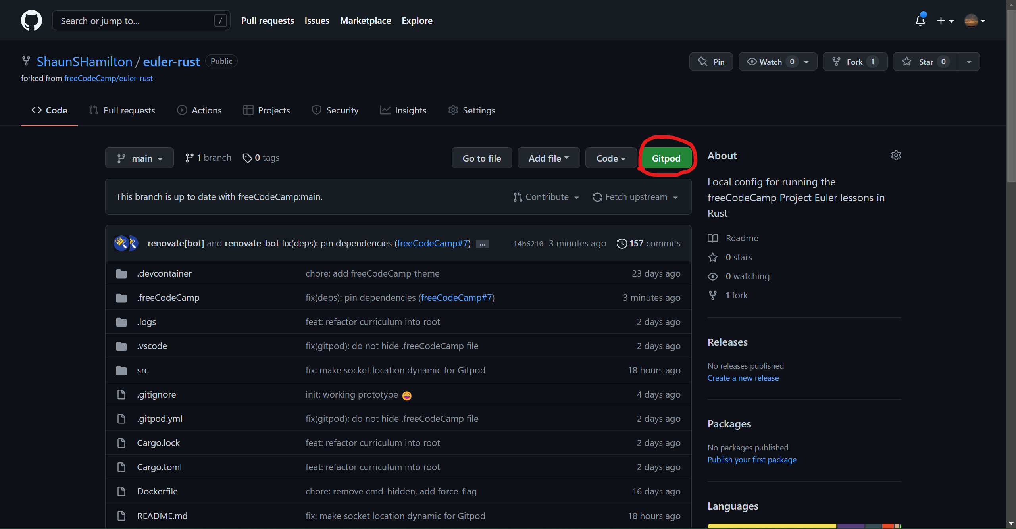Click the src folder icon
Screen dimensions: 1016x529
121,370
